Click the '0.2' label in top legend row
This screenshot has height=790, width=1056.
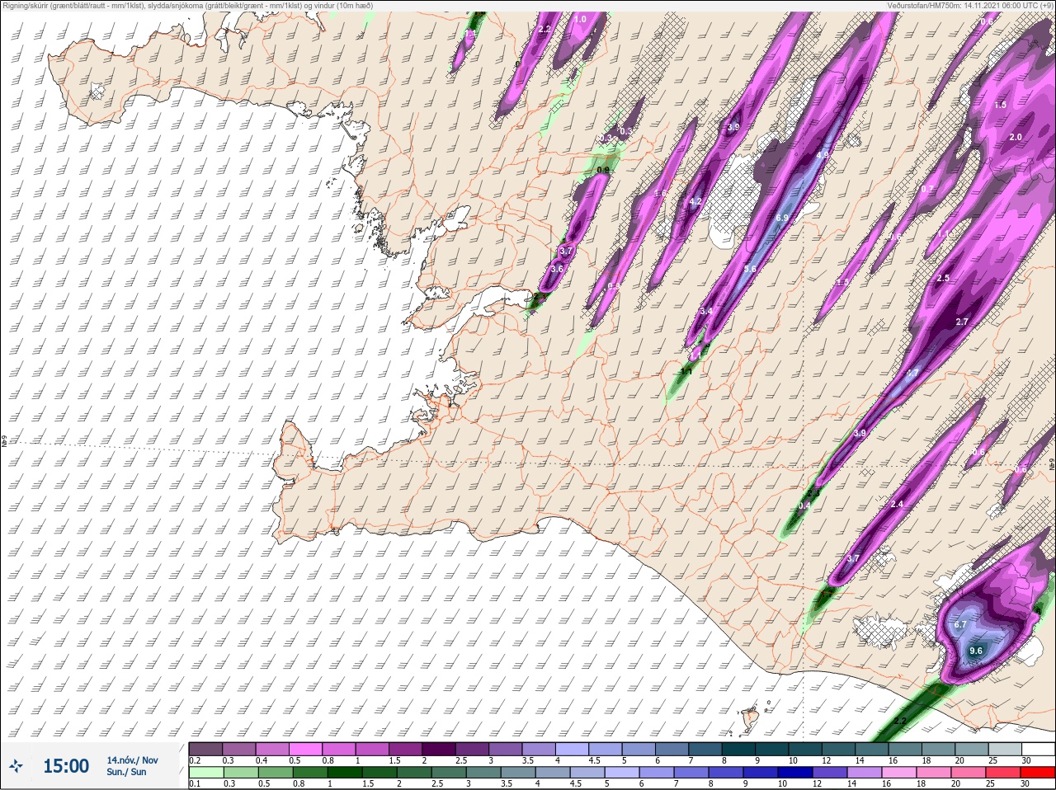point(195,760)
